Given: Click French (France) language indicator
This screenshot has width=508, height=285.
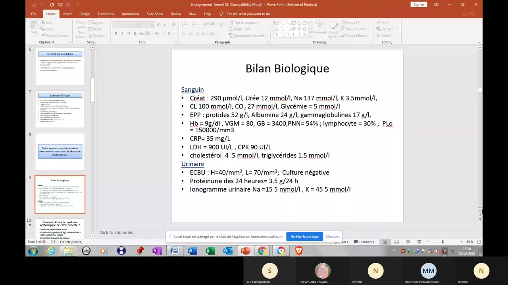Looking at the screenshot, I should click(x=71, y=242).
